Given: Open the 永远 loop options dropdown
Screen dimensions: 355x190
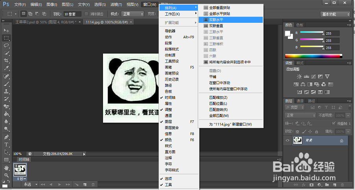Looking at the screenshot, I should click(x=30, y=184).
